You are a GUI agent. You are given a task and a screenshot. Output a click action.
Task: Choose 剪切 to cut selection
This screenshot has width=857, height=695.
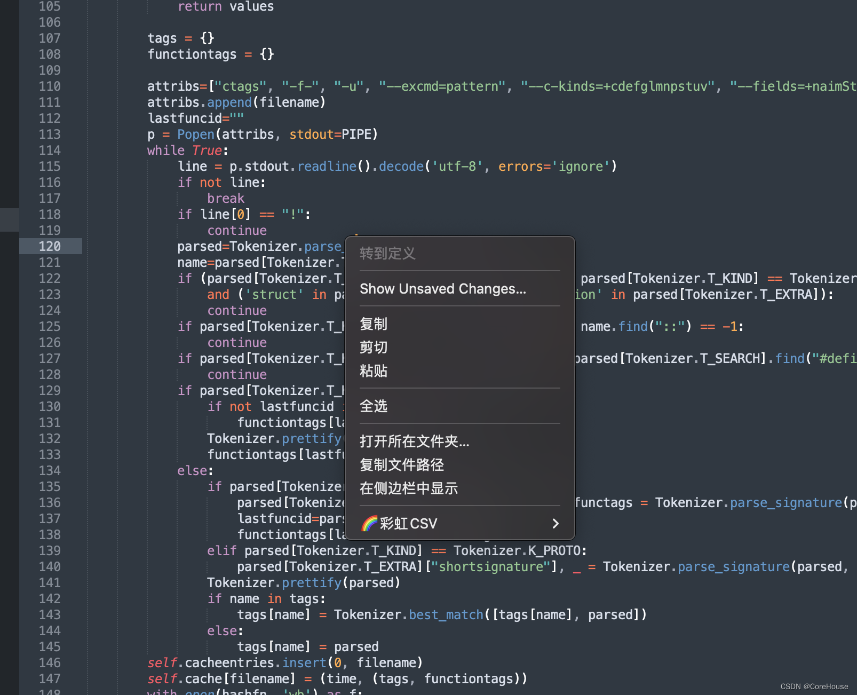[374, 347]
